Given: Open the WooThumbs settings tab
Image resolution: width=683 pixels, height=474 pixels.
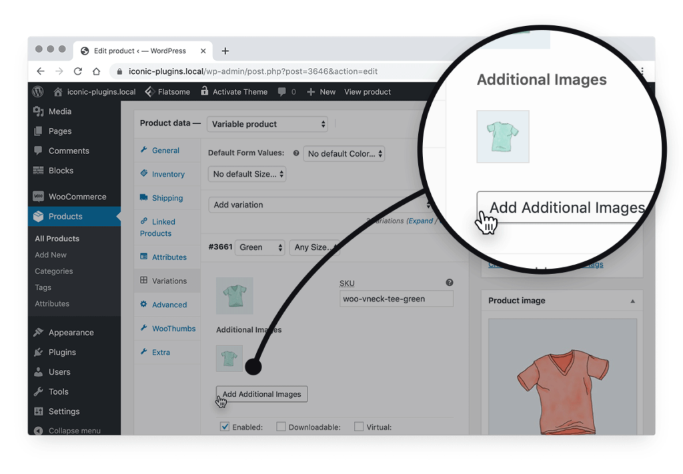Looking at the screenshot, I should pos(173,328).
